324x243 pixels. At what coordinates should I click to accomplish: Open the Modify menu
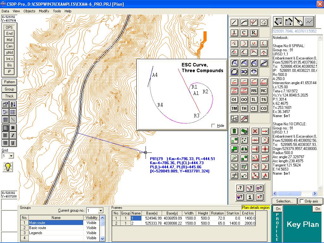click(44, 11)
